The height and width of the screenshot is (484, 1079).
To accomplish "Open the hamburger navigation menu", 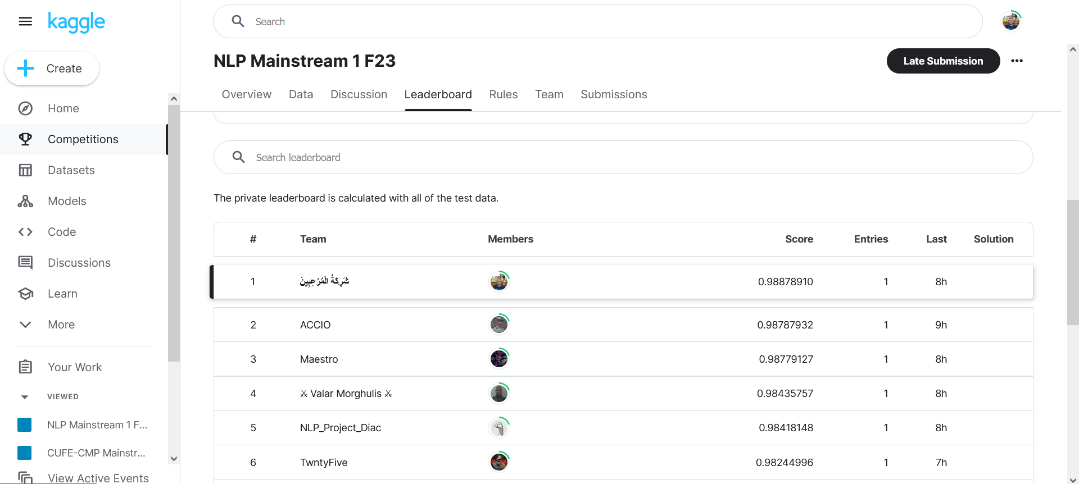I will click(x=25, y=21).
